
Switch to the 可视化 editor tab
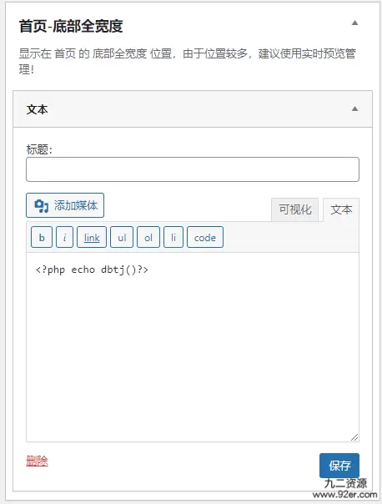(295, 210)
